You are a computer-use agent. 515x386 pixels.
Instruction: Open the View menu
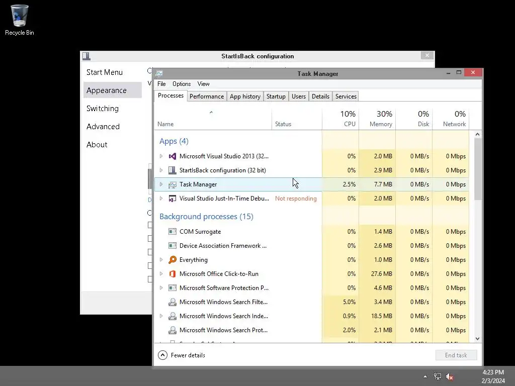[x=203, y=84]
